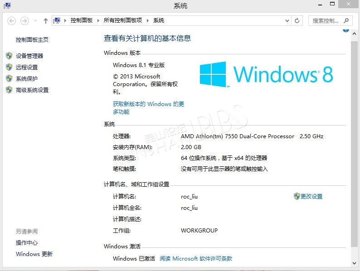Click the system icon in title bar
The height and width of the screenshot is (271, 360).
click(x=7, y=5)
